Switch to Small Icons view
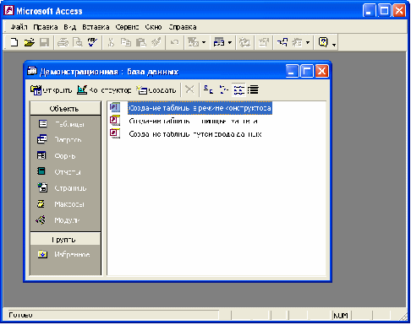 click(223, 89)
